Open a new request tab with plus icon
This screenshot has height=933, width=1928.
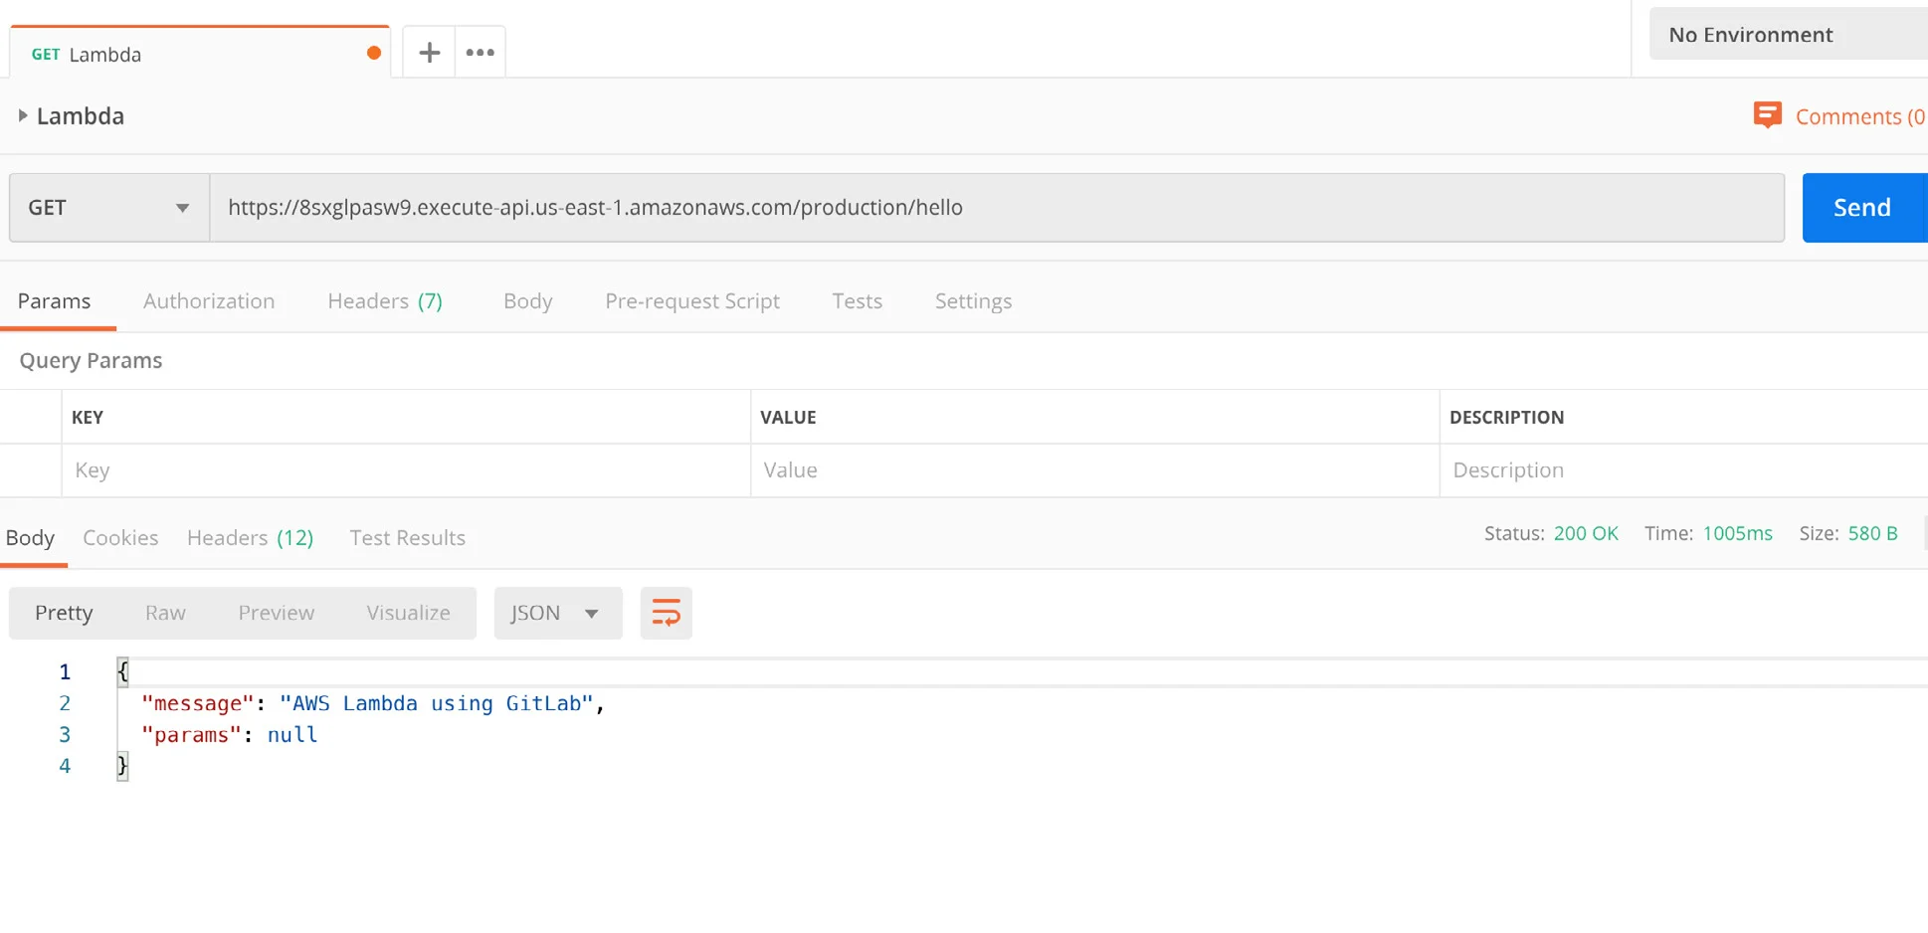[x=429, y=53]
